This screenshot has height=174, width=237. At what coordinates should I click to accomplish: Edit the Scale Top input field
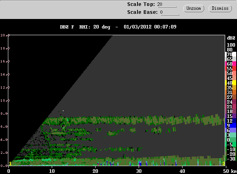[167, 4]
